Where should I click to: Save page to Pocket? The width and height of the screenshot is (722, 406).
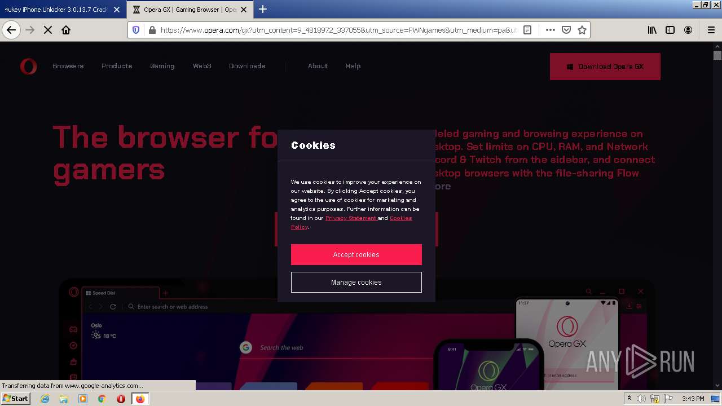(566, 30)
